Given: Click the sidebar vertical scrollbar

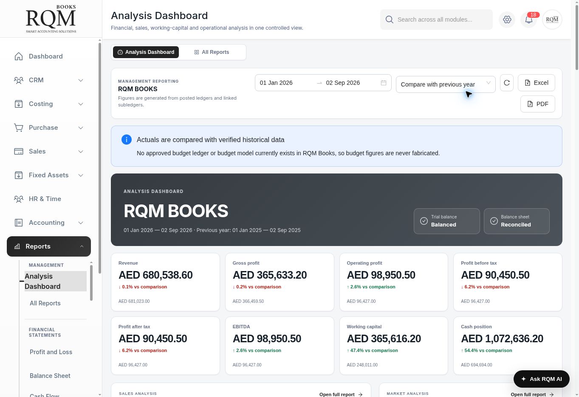Looking at the screenshot, I should click(x=99, y=158).
